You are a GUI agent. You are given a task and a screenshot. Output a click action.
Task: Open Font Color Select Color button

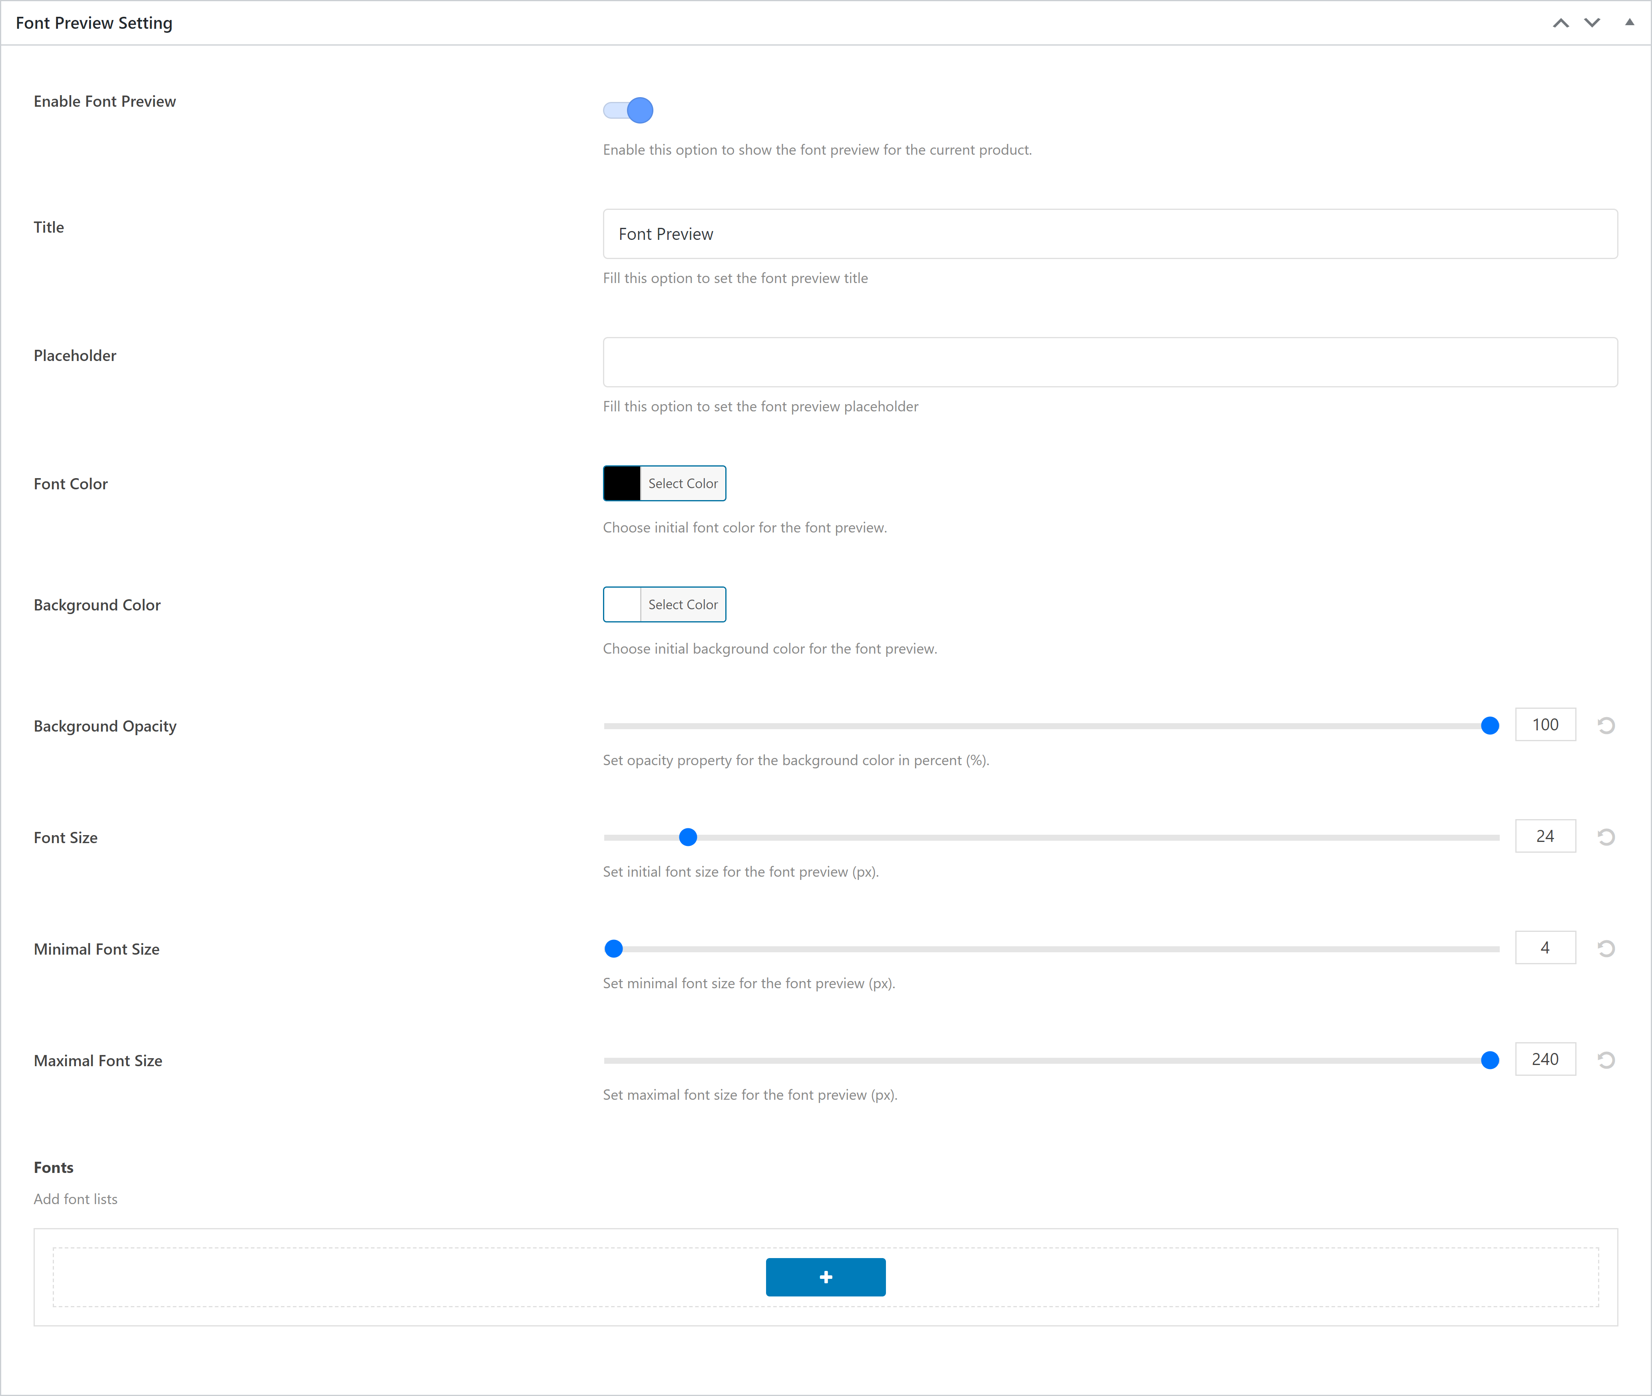(683, 484)
